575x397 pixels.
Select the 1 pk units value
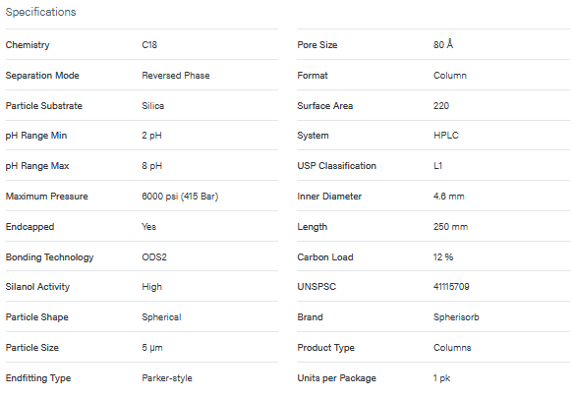click(442, 378)
